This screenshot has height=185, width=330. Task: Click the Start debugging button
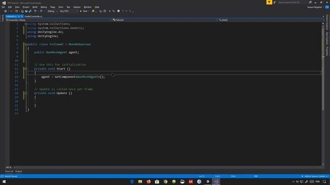coord(84,11)
